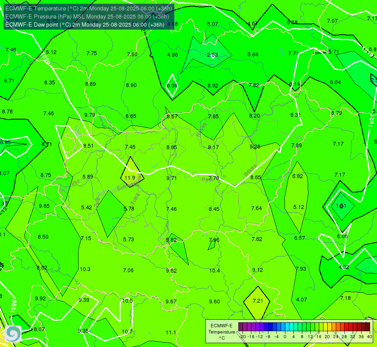Pick the dark red swatch above 40
The image size is (377, 347).
(368, 327)
